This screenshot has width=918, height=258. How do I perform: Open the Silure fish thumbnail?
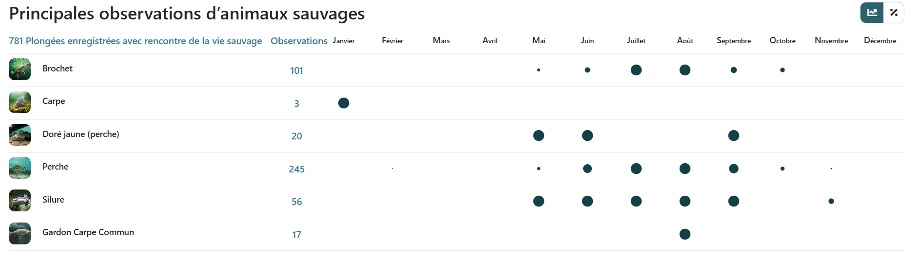[x=20, y=200]
